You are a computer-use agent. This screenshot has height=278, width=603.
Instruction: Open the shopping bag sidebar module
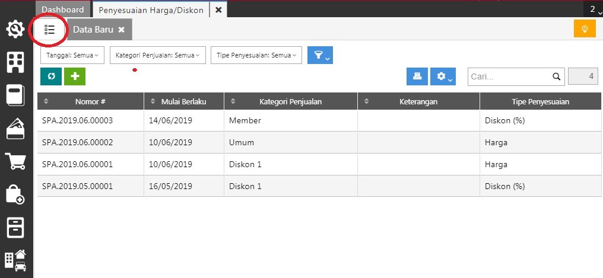15,194
